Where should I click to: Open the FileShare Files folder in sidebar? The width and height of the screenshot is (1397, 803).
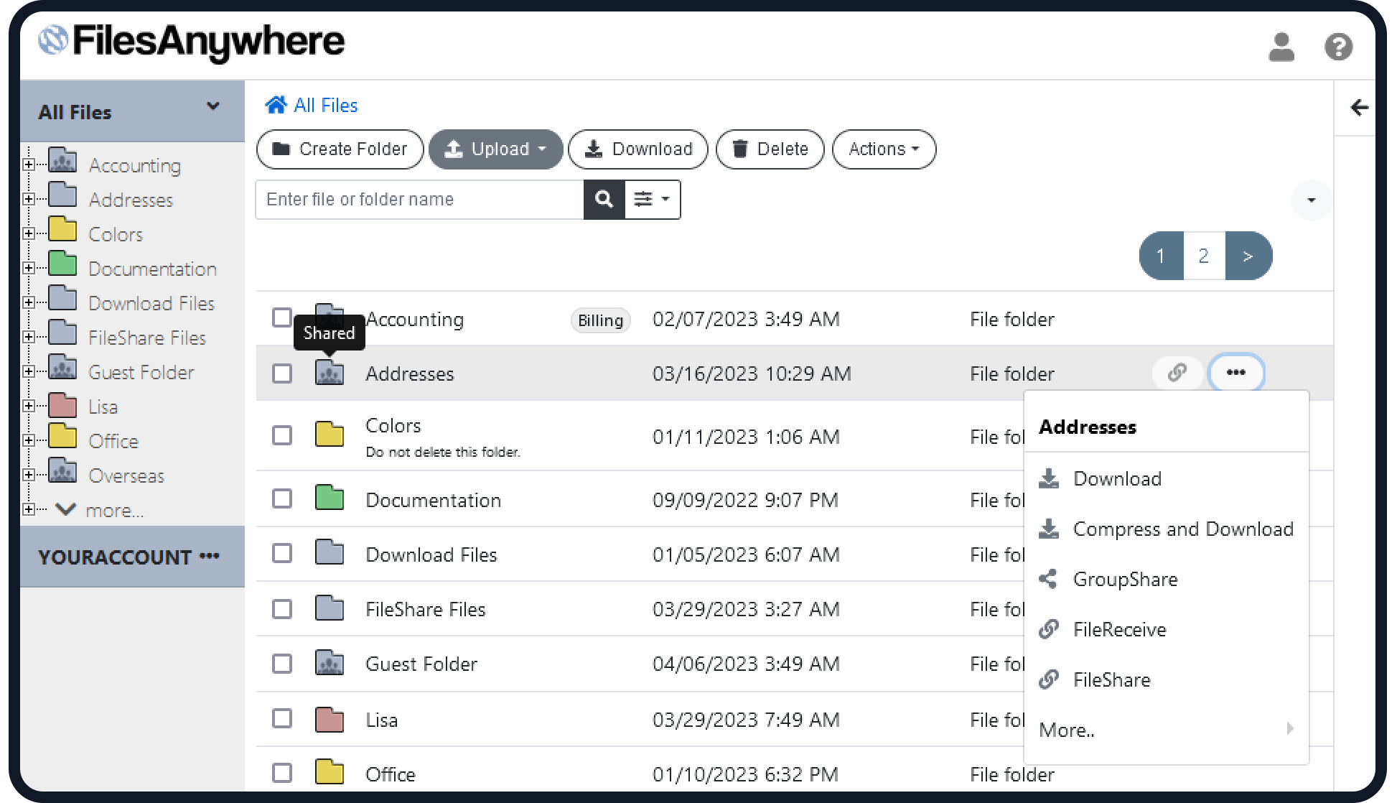147,338
